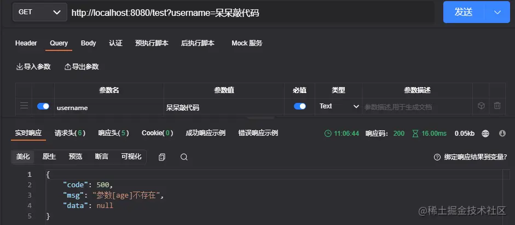Click the help icon for bind response variable
Image resolution: width=515 pixels, height=225 pixels.
437,157
